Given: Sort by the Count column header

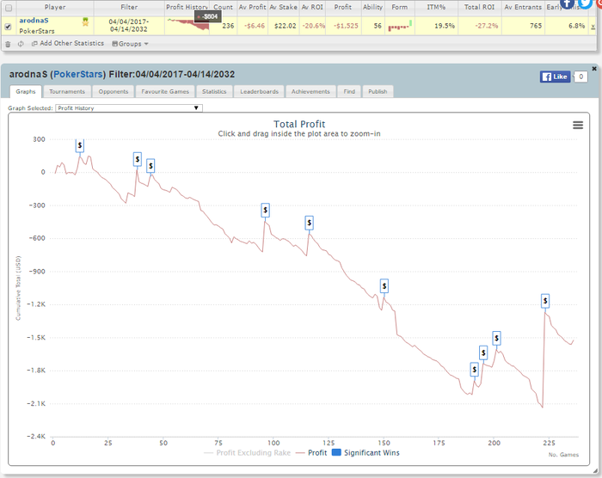Looking at the screenshot, I should (x=223, y=7).
